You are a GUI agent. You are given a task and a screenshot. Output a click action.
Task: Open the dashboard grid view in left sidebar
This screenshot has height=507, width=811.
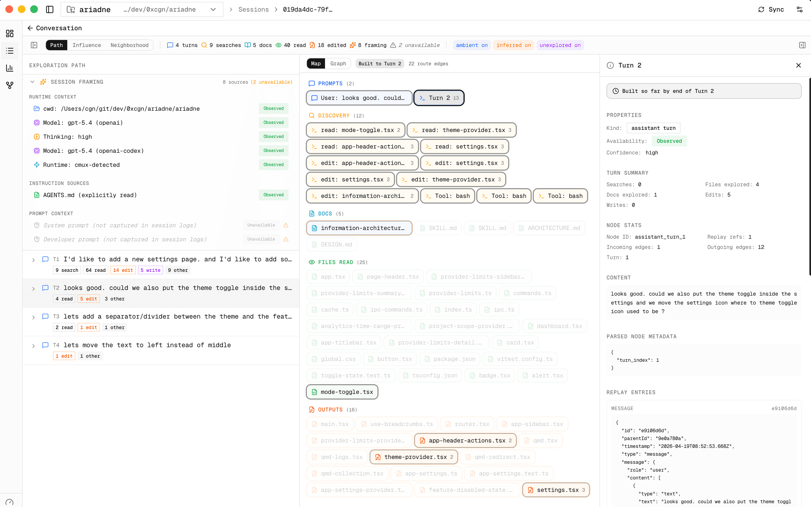pyautogui.click(x=9, y=33)
